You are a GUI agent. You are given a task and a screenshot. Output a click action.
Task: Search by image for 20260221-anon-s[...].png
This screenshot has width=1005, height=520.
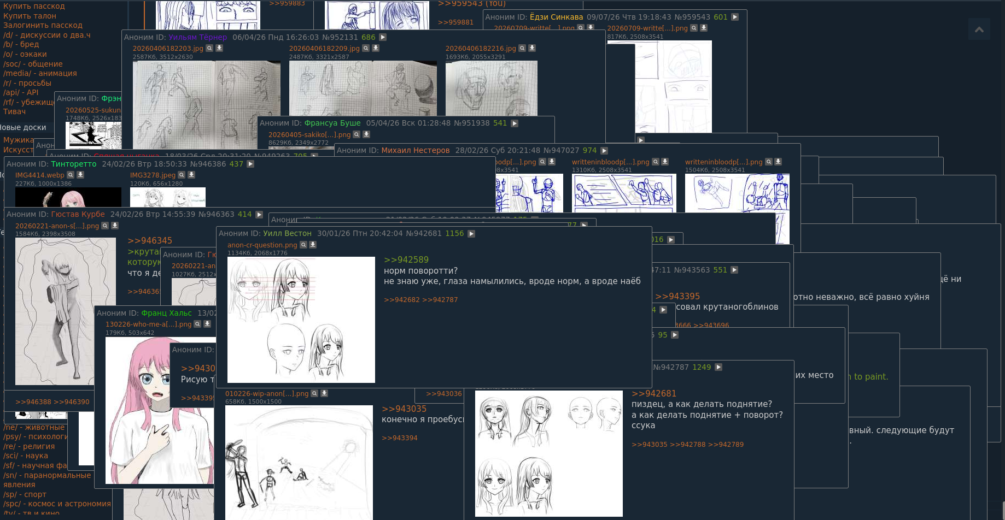(x=105, y=226)
